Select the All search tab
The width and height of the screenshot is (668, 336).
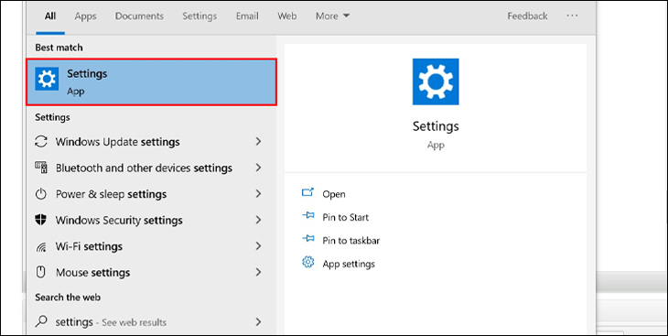[x=50, y=16]
